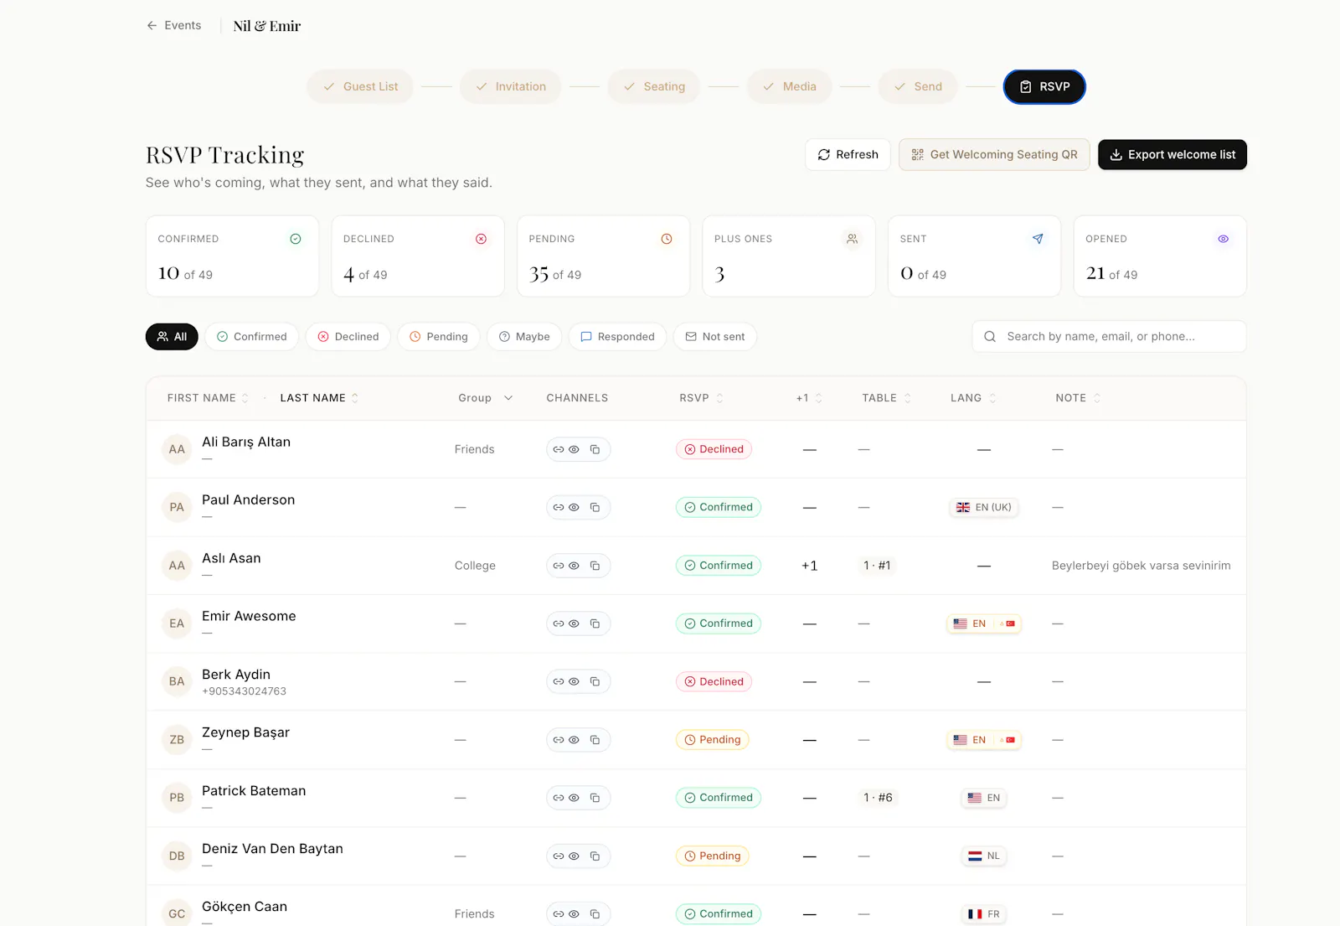This screenshot has width=1340, height=926.
Task: Click the green check icon on Confirmed card
Action: (296, 239)
